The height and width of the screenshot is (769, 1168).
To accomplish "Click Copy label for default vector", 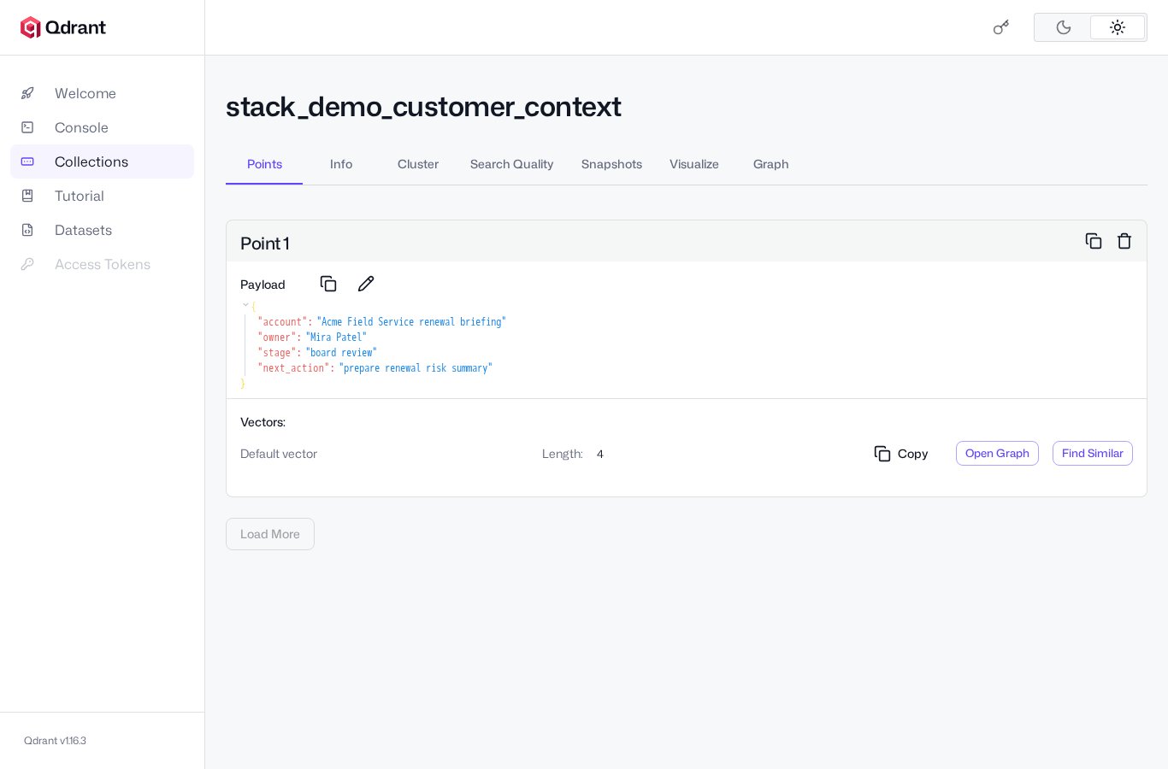I will click(x=912, y=454).
